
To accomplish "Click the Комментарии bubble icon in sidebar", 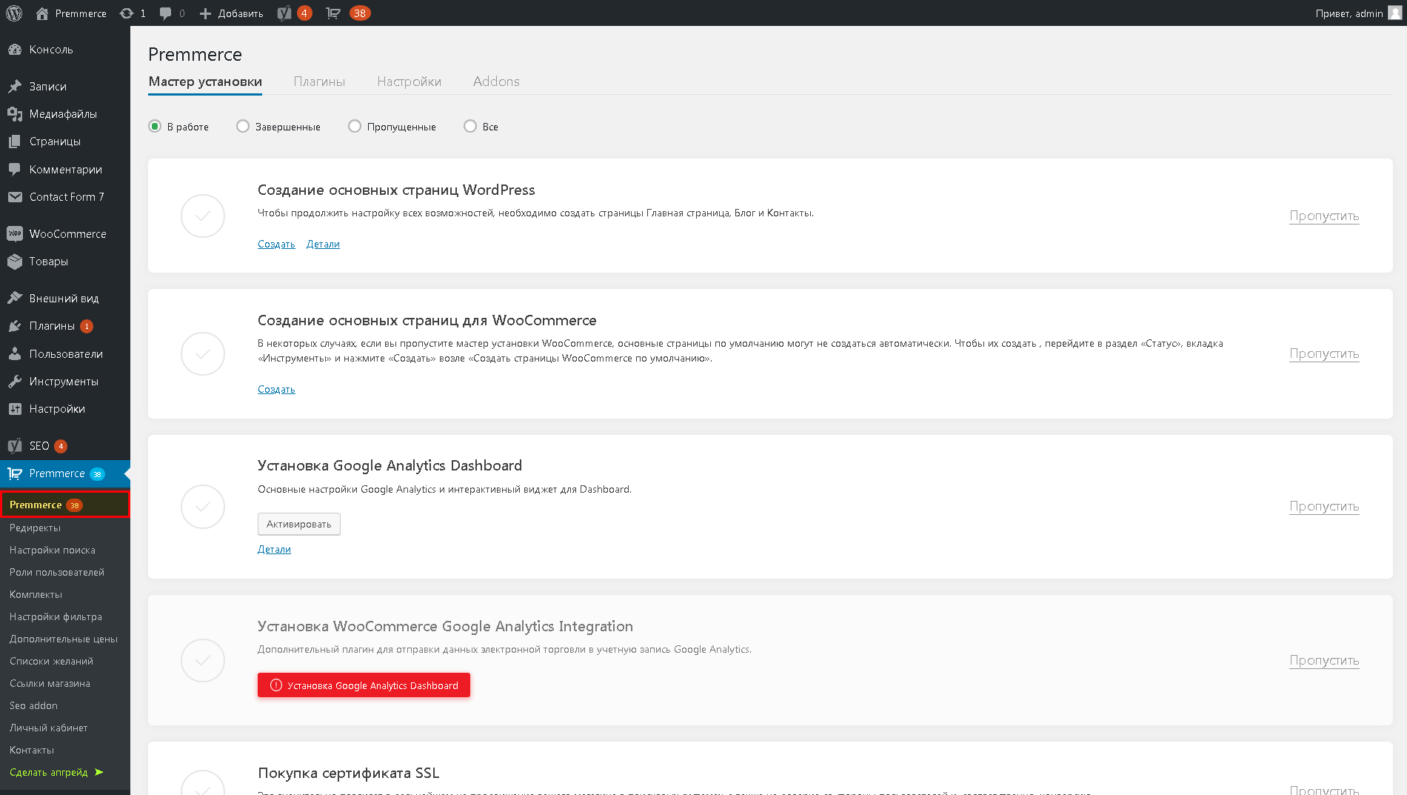I will coord(15,170).
